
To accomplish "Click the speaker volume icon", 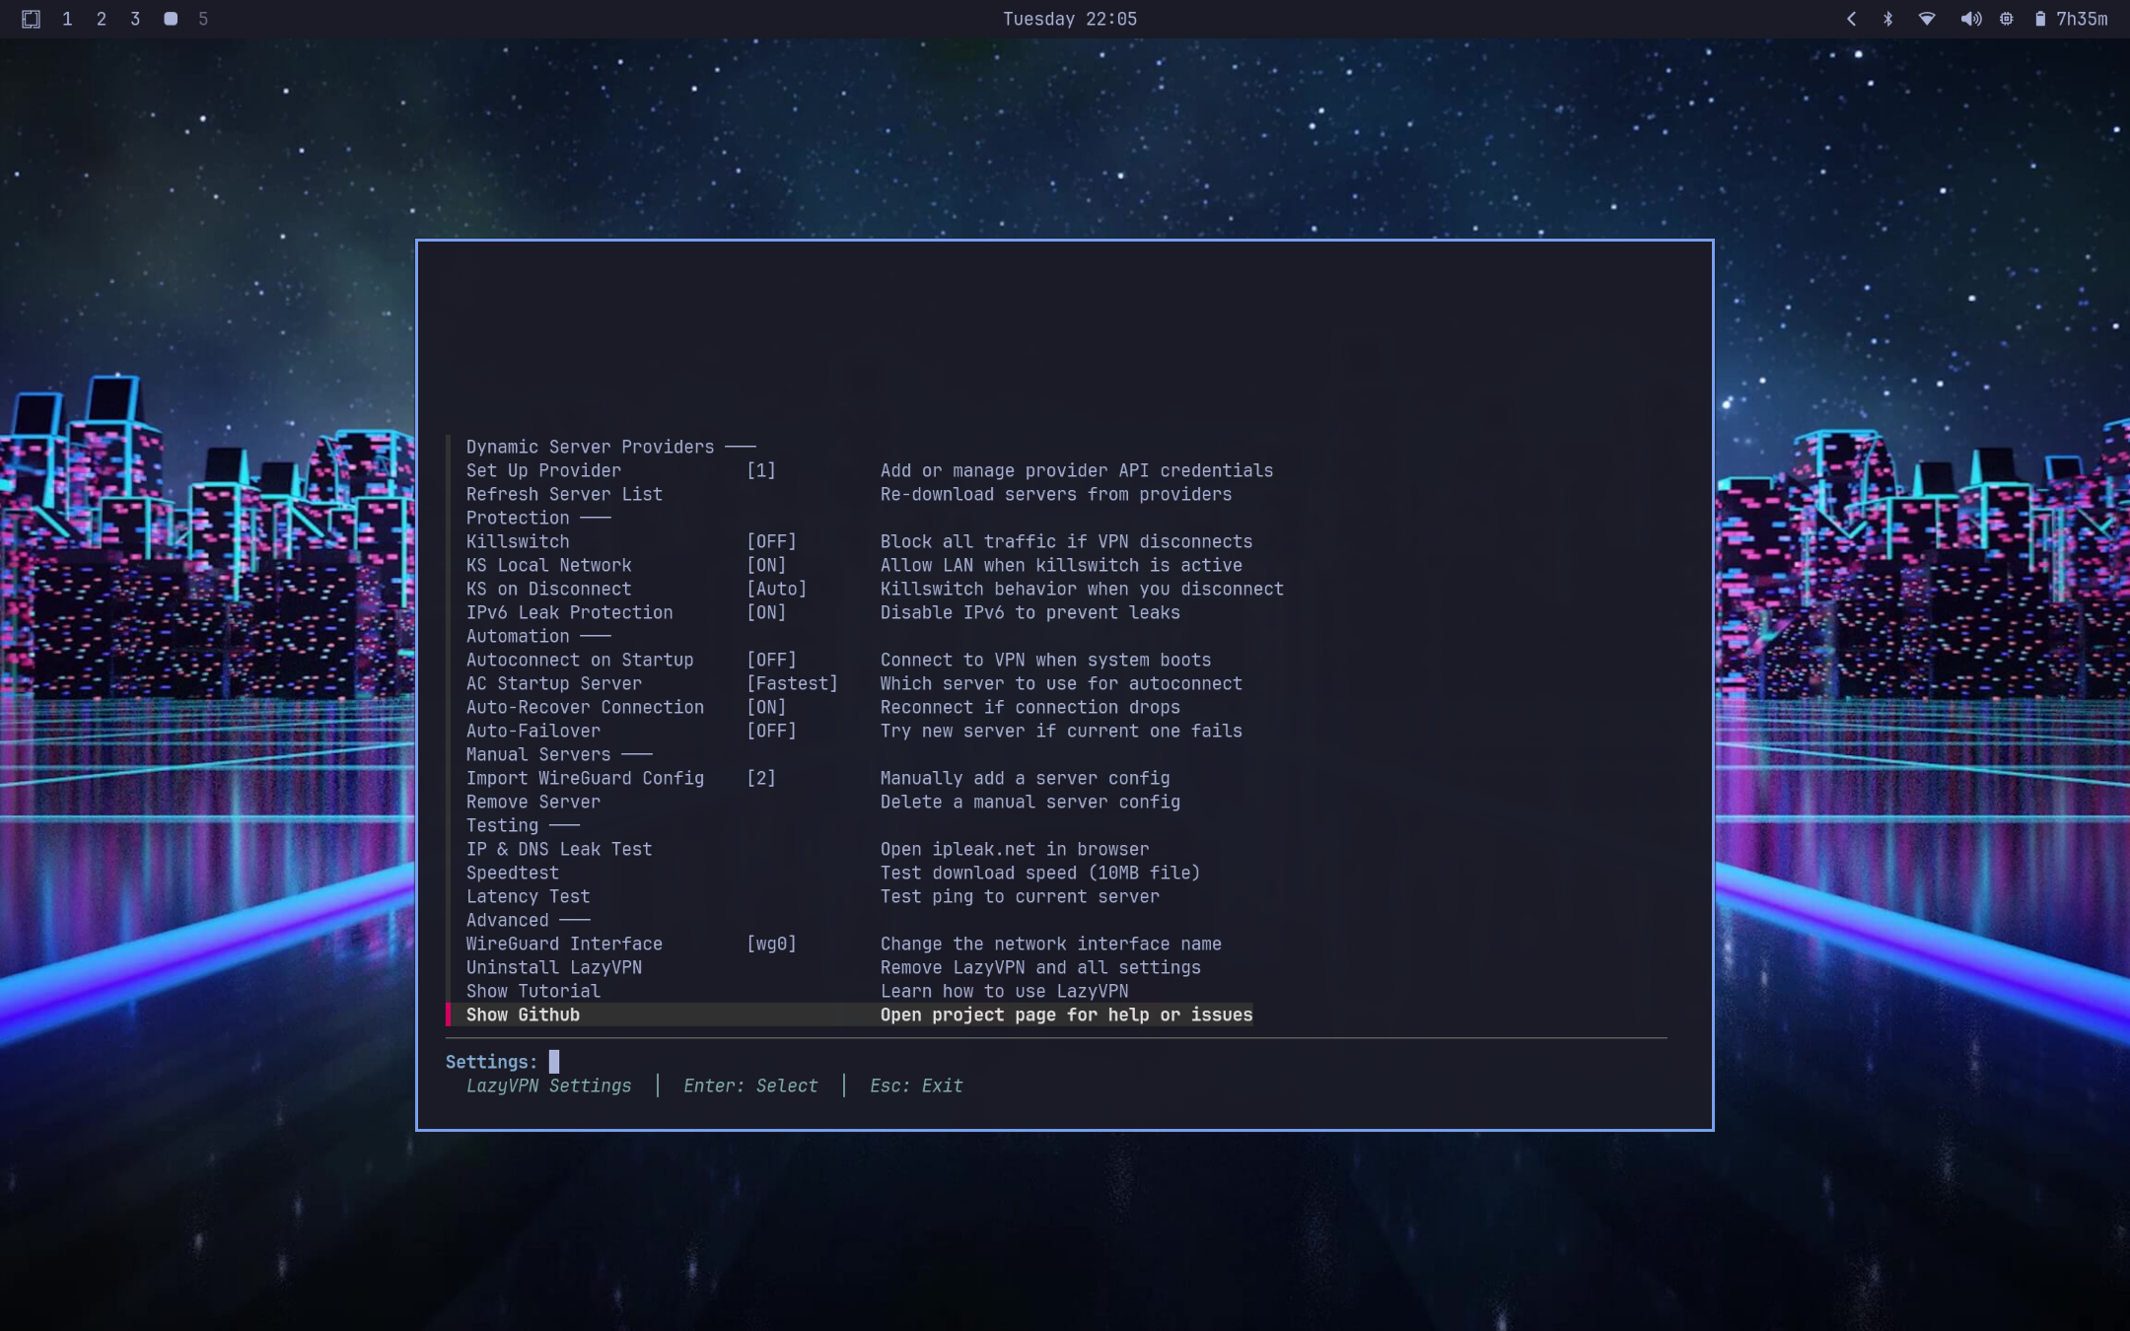I will click(1970, 19).
